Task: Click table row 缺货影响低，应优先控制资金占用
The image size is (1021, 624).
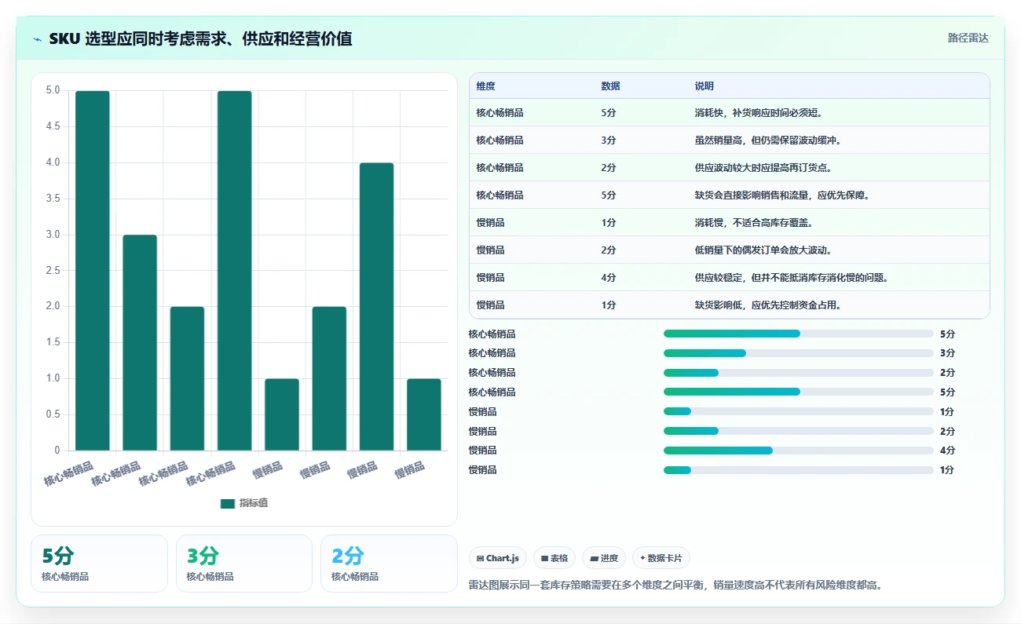Action: point(729,305)
